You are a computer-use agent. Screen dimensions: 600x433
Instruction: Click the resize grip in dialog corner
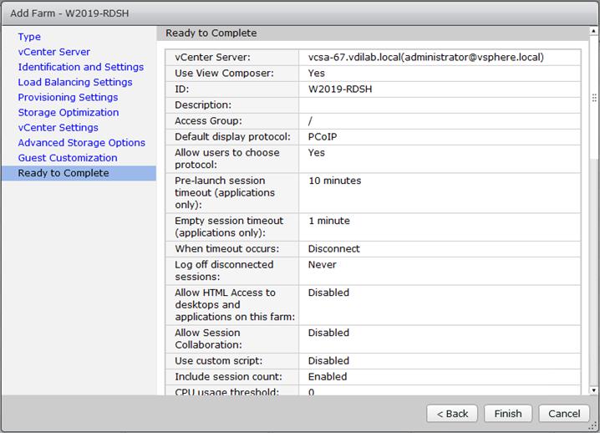(x=594, y=427)
